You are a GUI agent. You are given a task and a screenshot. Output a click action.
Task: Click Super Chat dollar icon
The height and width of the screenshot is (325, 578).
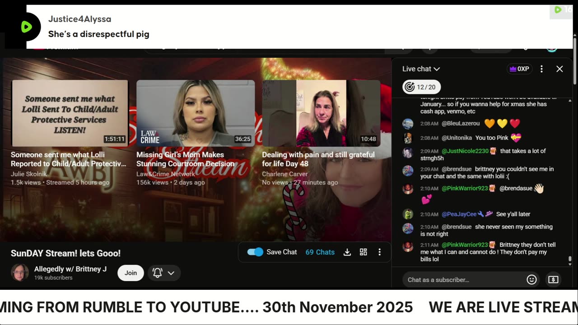pyautogui.click(x=553, y=280)
